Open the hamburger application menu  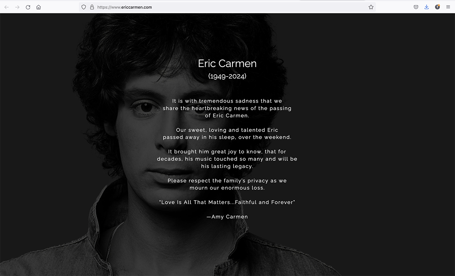[x=448, y=7]
